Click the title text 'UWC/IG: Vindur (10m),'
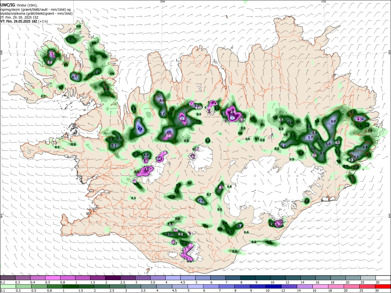Screen dimensions: 391x293 [19, 5]
